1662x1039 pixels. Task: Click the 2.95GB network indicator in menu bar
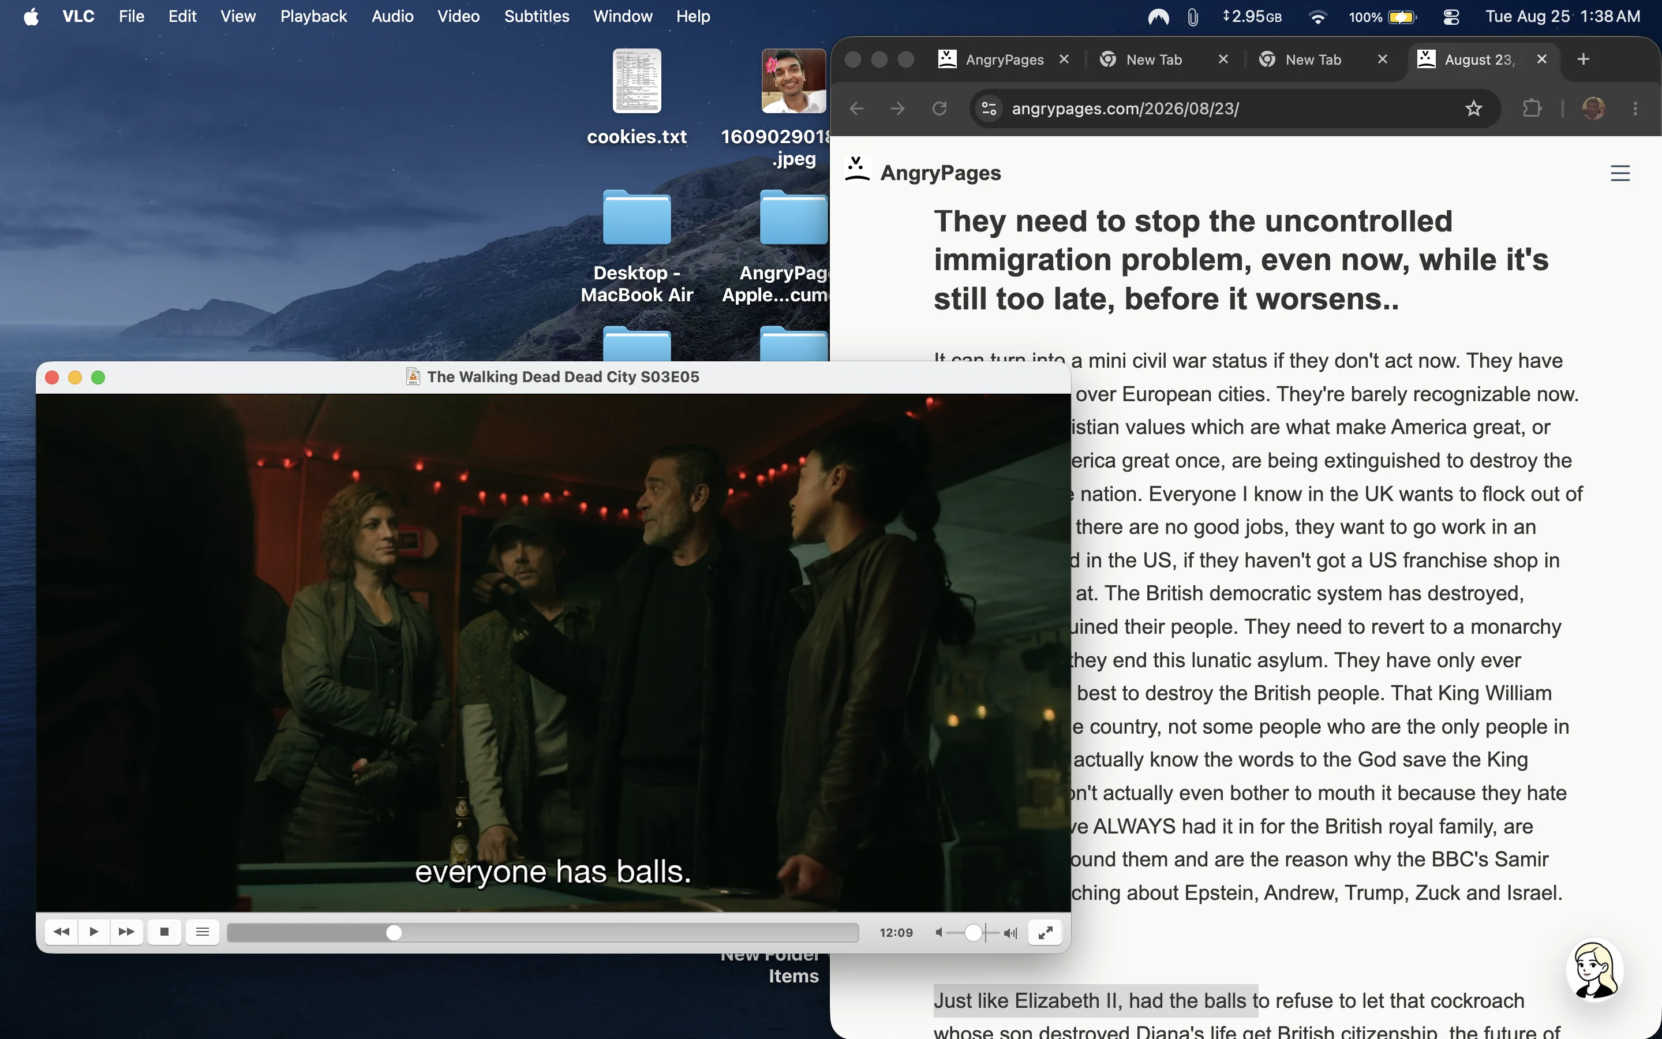[1252, 17]
